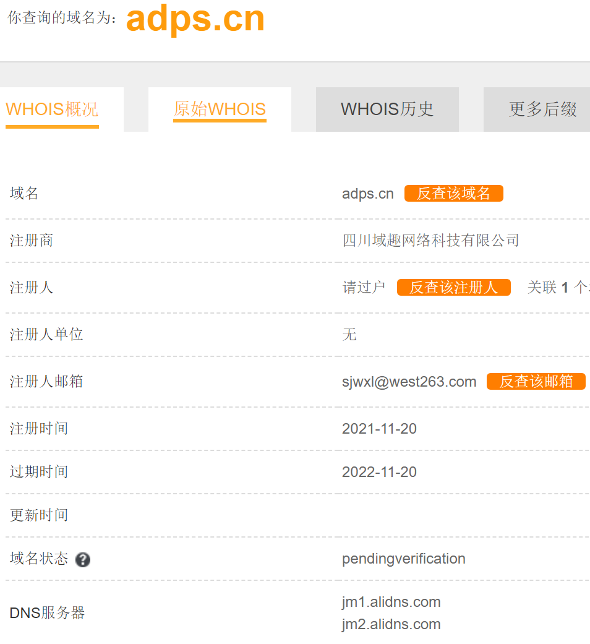
Task: Click the registrant name 请过户
Action: (x=364, y=287)
